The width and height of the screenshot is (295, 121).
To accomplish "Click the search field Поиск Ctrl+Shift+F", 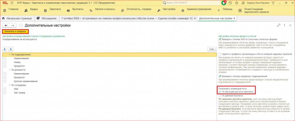I will point(191,3).
